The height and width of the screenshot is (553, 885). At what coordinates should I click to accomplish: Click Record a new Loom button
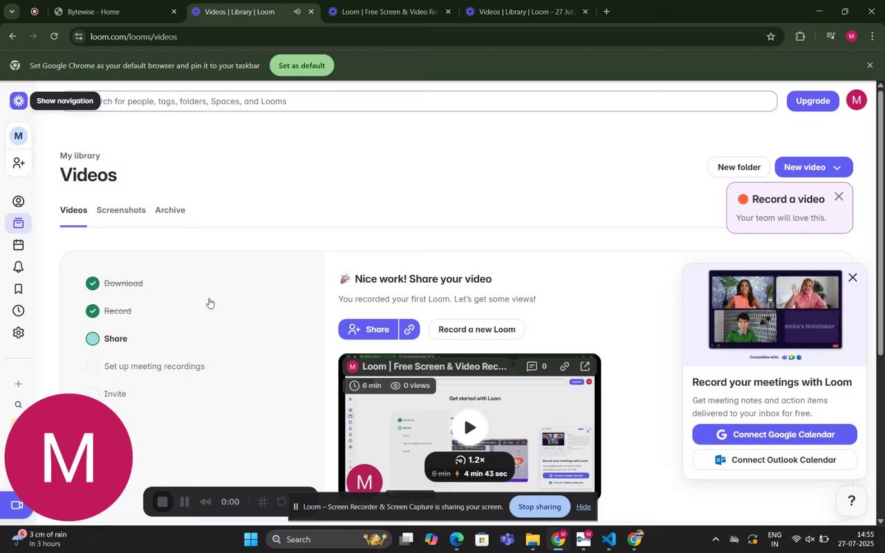477,330
